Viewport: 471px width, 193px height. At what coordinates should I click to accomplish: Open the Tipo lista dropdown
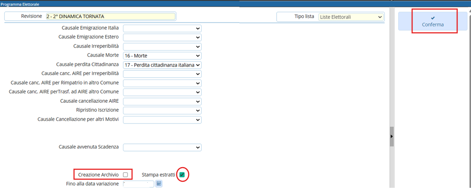coord(351,17)
